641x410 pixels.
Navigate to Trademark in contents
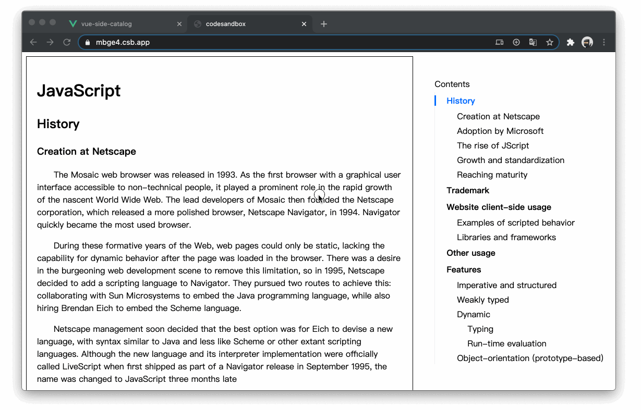click(x=468, y=191)
